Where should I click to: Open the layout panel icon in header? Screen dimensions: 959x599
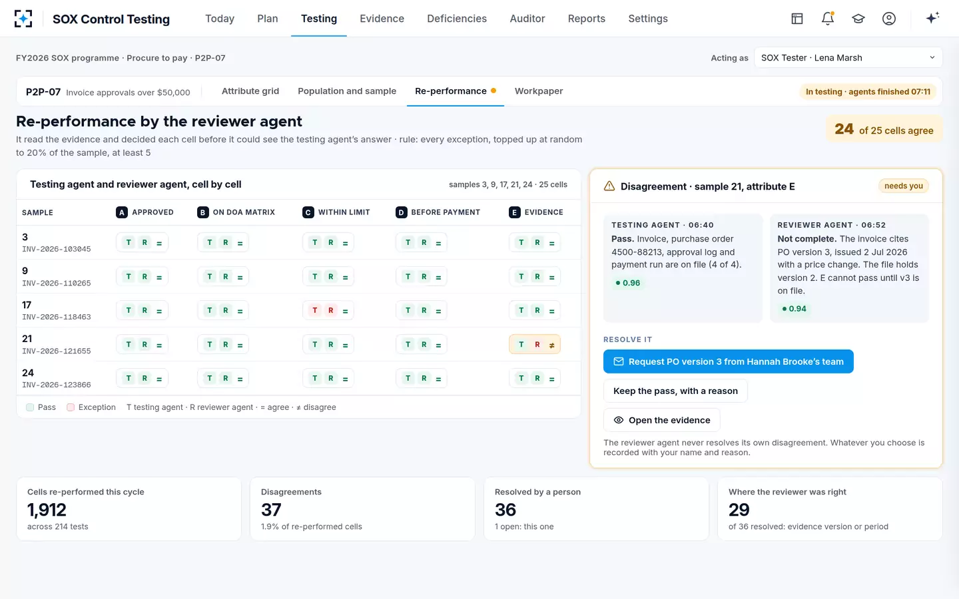[x=797, y=19]
